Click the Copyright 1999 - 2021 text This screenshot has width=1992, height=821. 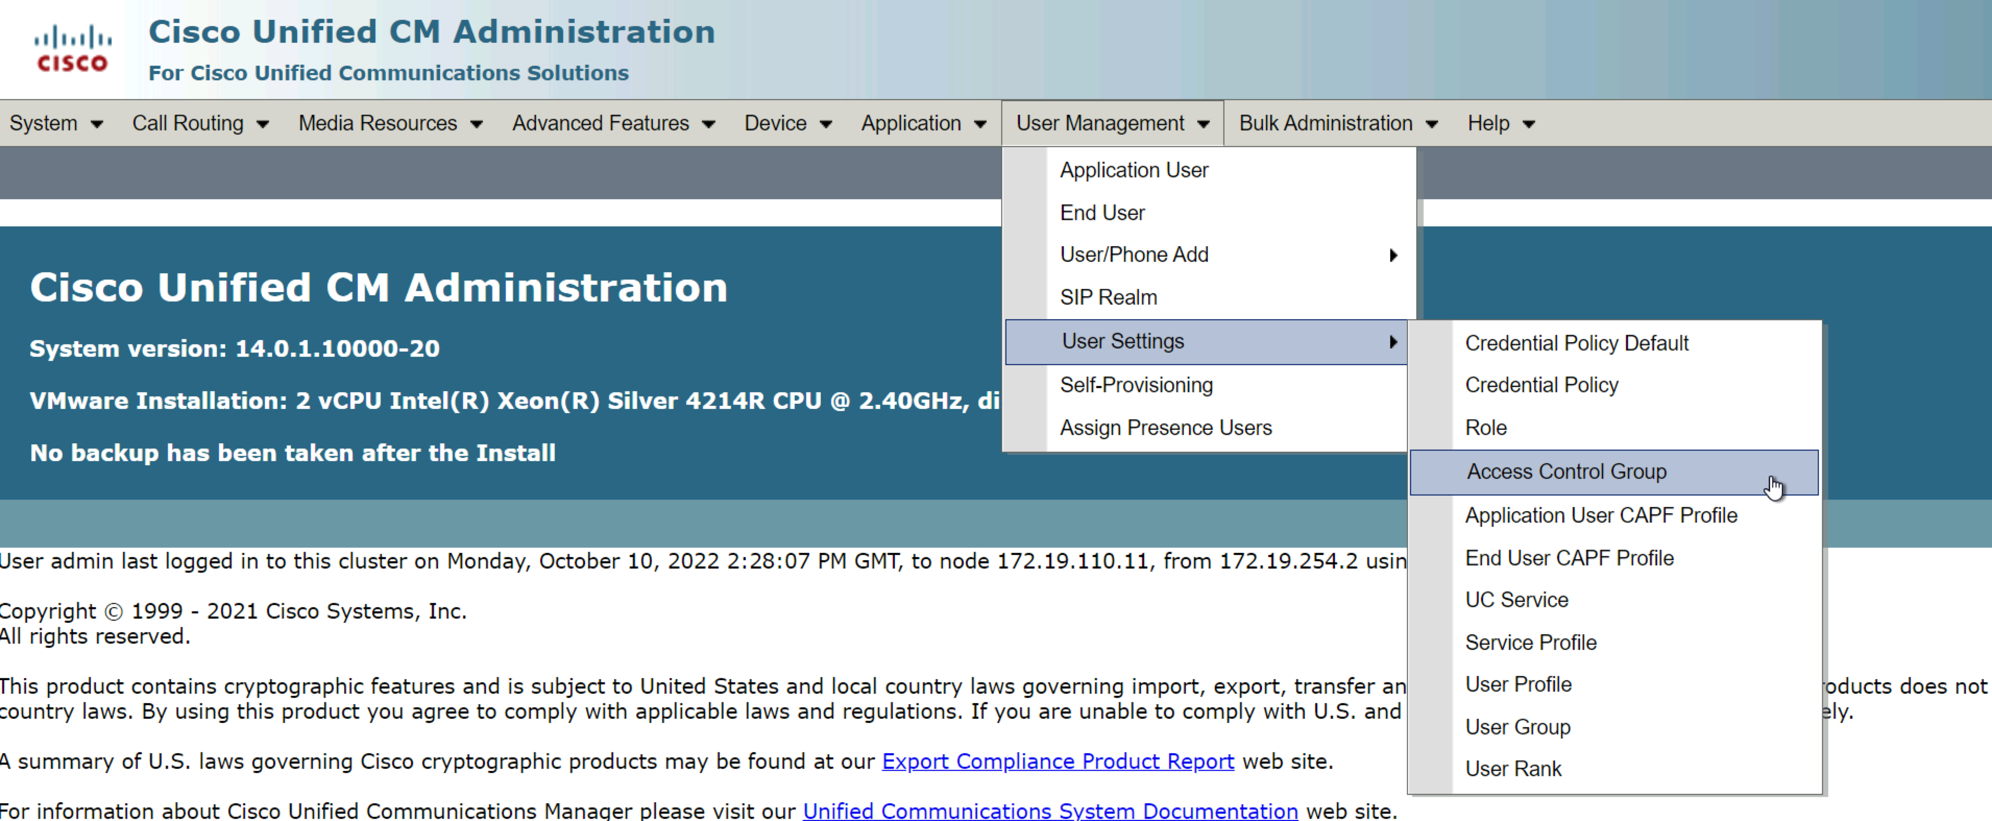pyautogui.click(x=234, y=611)
